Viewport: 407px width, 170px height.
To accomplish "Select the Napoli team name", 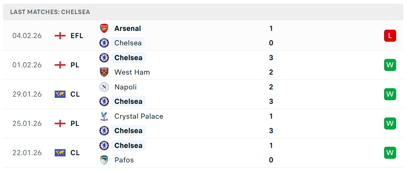I will click(x=125, y=87).
